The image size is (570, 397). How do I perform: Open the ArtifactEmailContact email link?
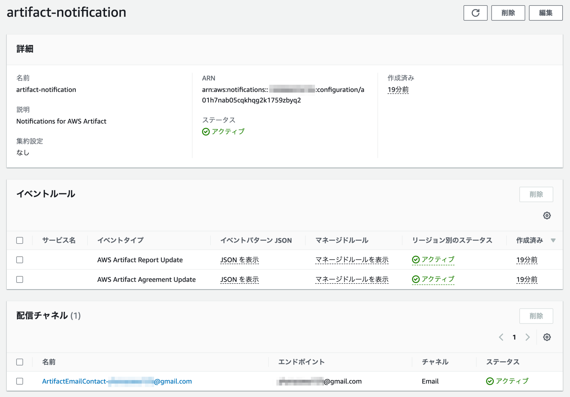click(117, 381)
